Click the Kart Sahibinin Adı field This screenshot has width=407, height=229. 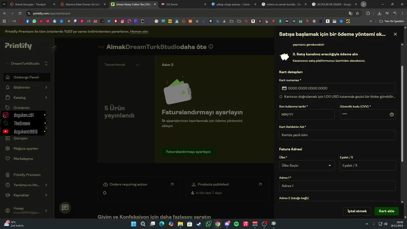point(337,135)
